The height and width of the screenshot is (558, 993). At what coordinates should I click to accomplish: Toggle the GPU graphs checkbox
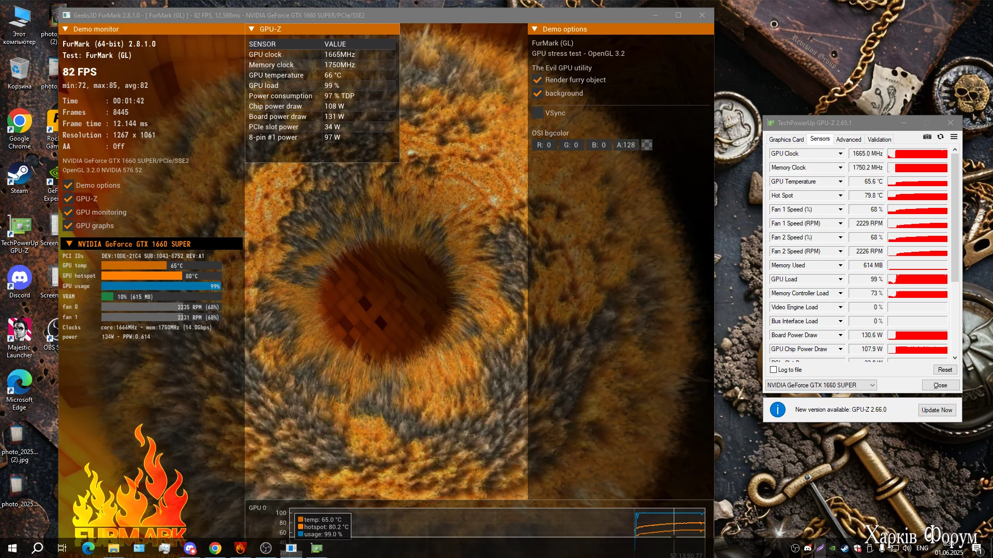68,225
